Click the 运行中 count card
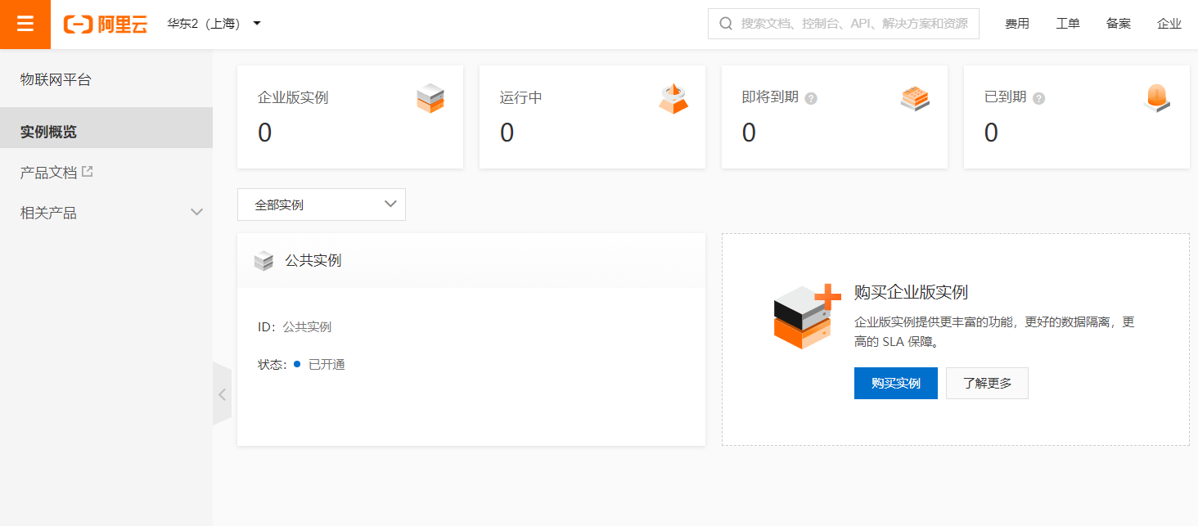 pyautogui.click(x=592, y=117)
